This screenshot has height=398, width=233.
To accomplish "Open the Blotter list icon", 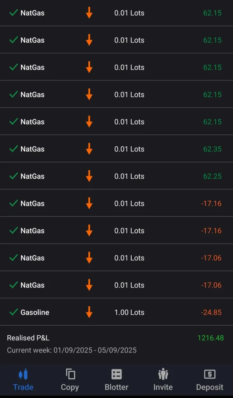I will (116, 374).
